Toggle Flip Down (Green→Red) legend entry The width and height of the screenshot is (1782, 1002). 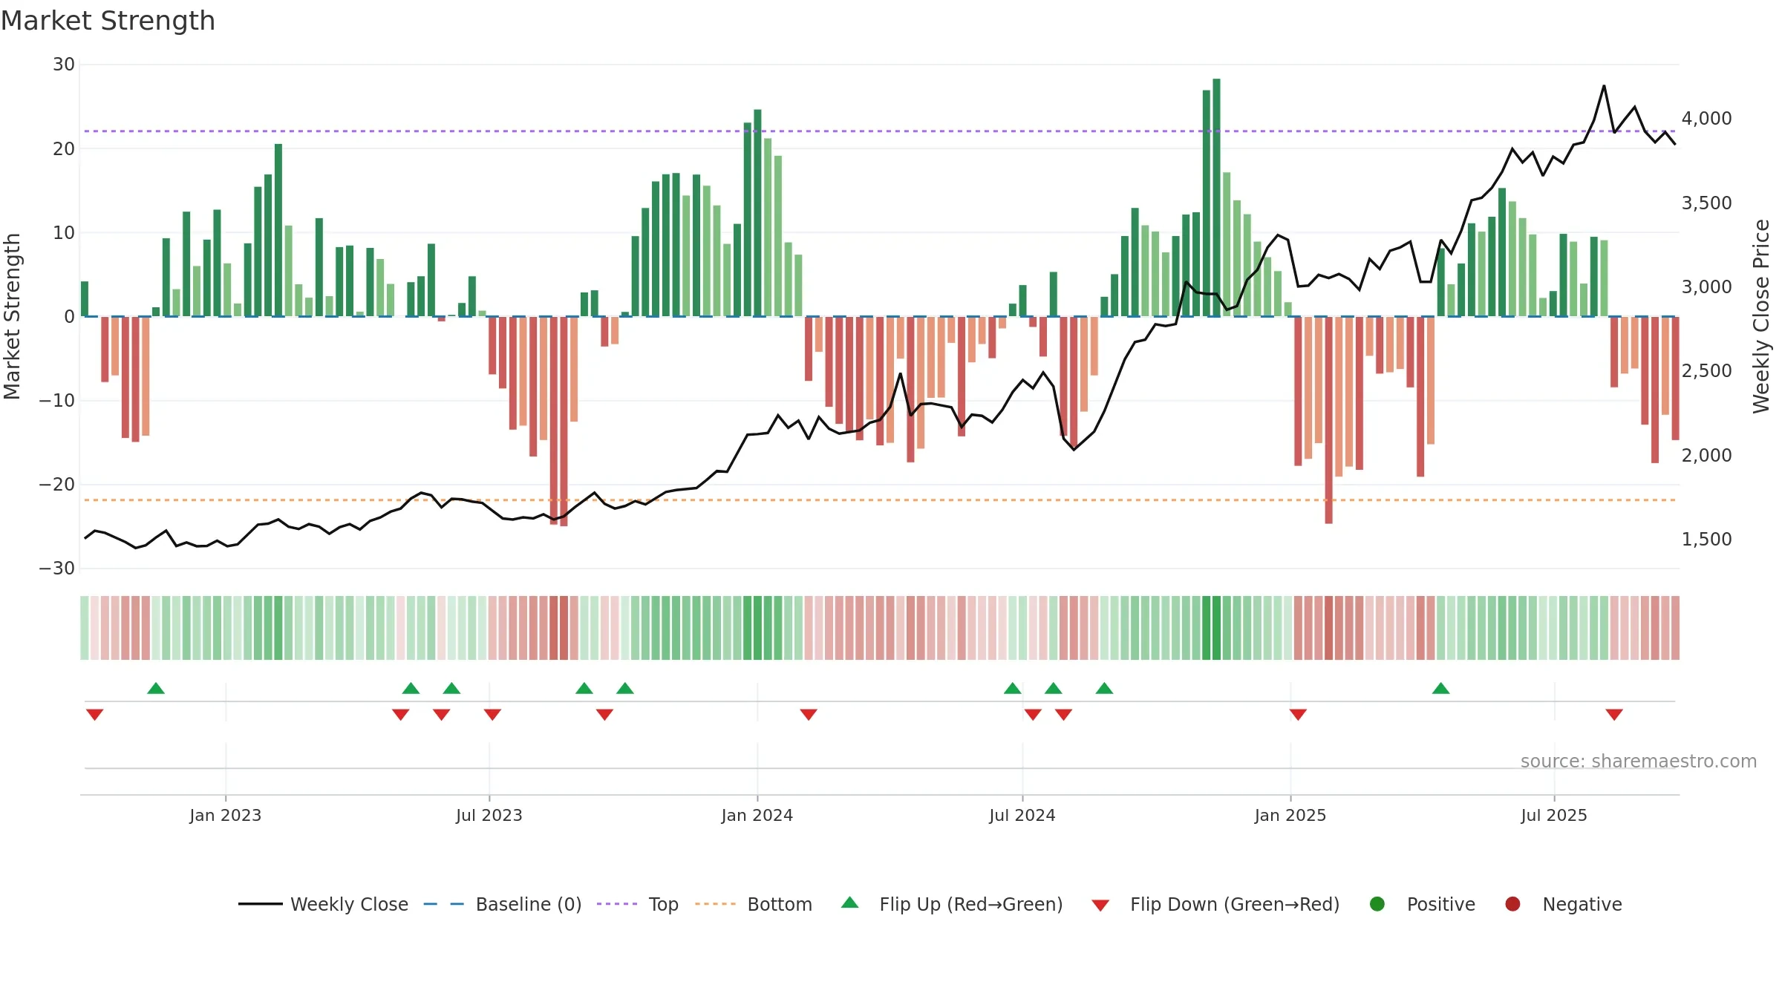(1215, 904)
